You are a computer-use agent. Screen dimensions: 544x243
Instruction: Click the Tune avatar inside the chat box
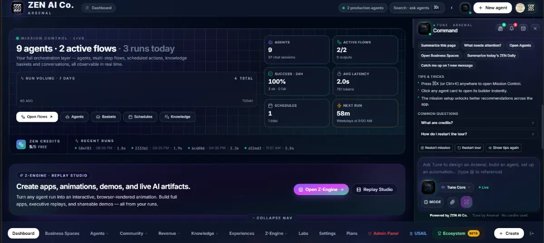click(428, 187)
